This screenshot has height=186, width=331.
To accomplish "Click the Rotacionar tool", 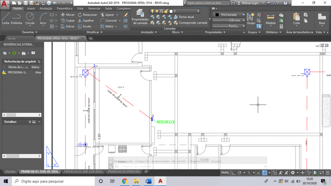I will tap(87, 15).
